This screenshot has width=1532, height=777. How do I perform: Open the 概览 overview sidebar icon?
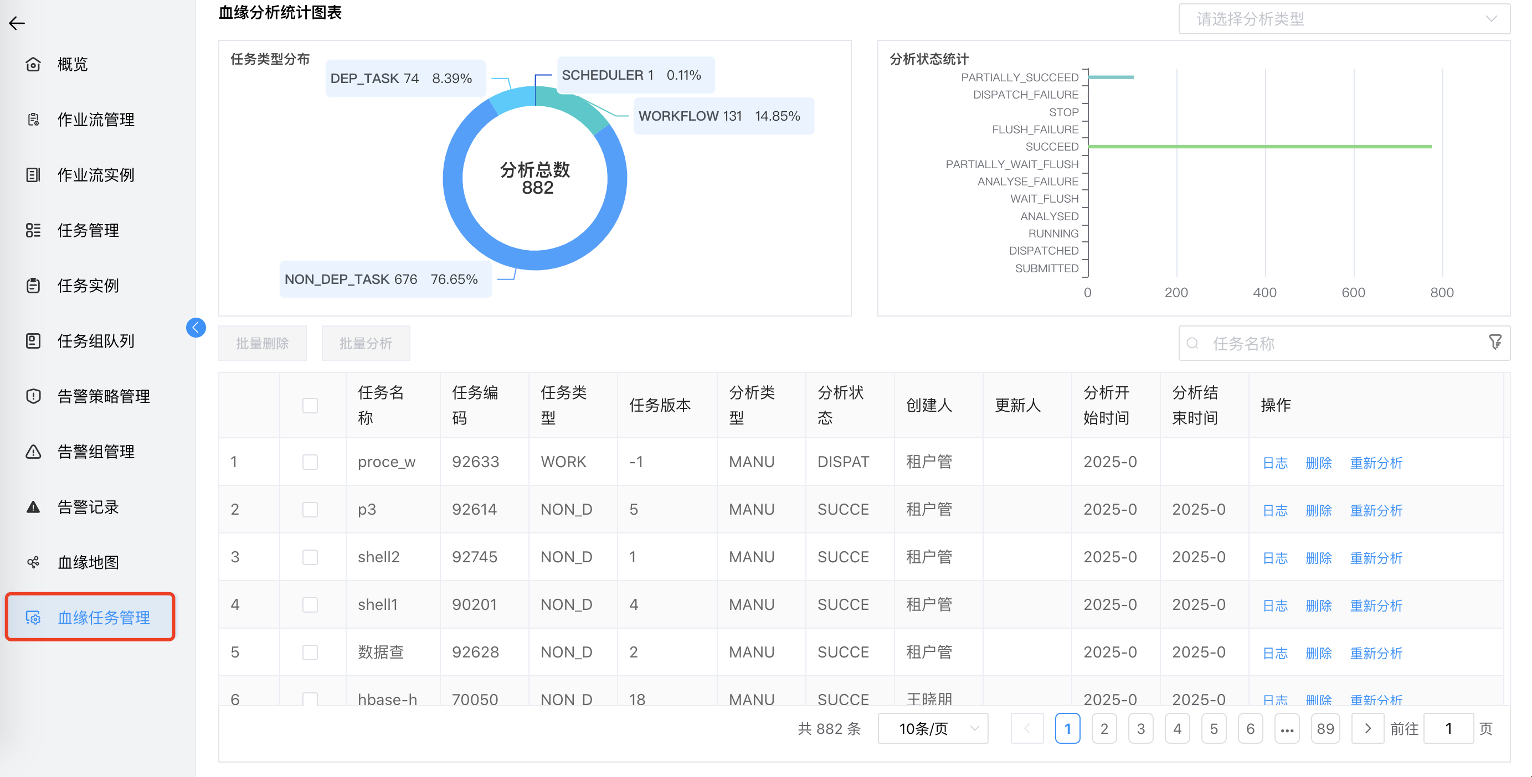coord(71,64)
